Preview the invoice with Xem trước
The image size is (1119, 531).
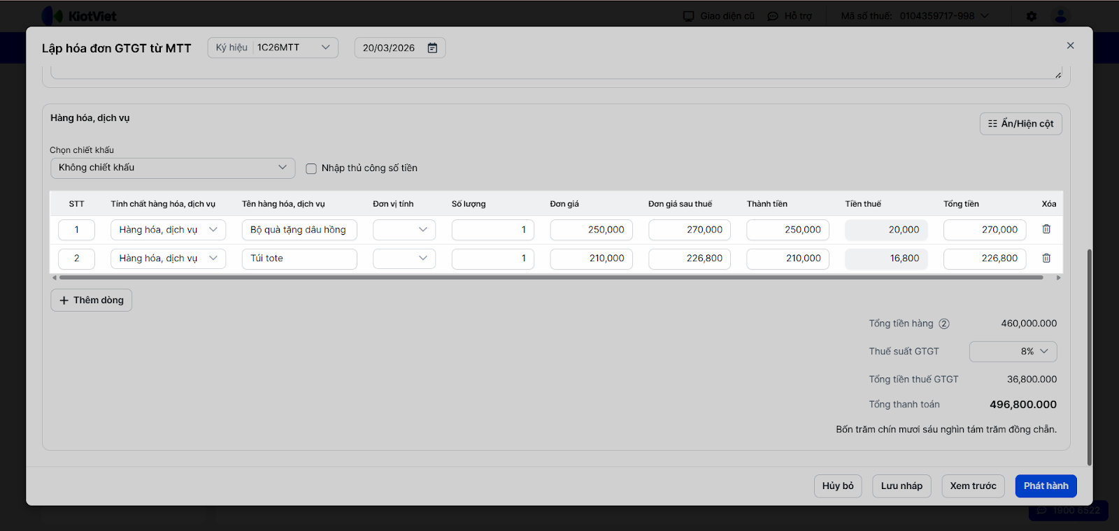pos(973,486)
